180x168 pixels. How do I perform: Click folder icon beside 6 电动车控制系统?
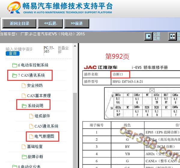pos(15,65)
